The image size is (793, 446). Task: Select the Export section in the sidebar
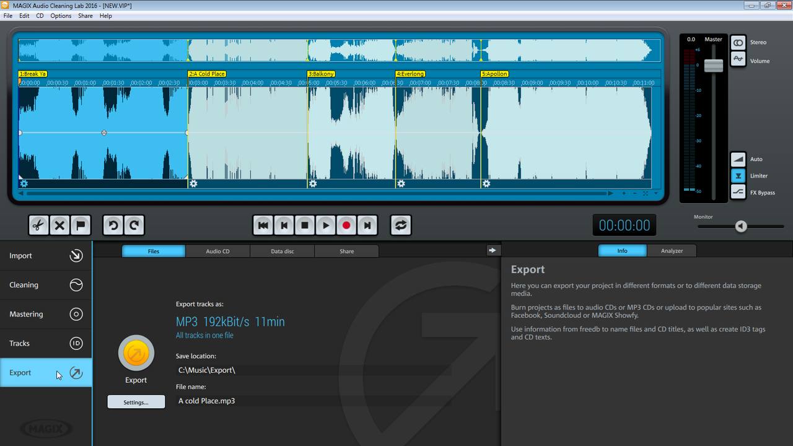(46, 373)
